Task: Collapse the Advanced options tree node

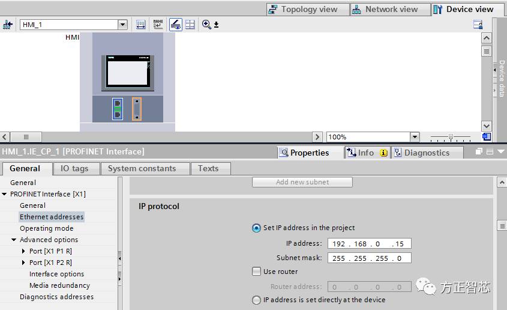Action: 14,240
